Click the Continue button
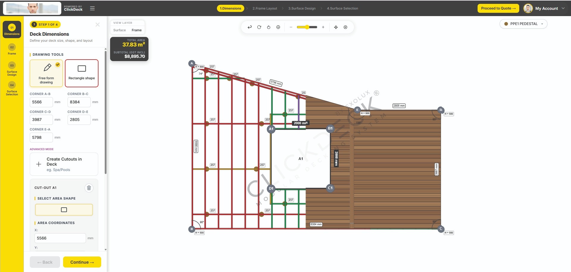 [x=82, y=262]
